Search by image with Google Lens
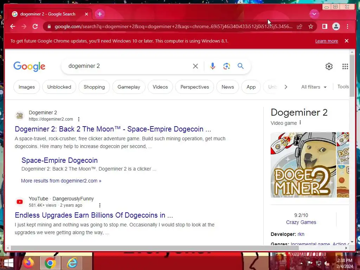This screenshot has width=360, height=270. 227,66
